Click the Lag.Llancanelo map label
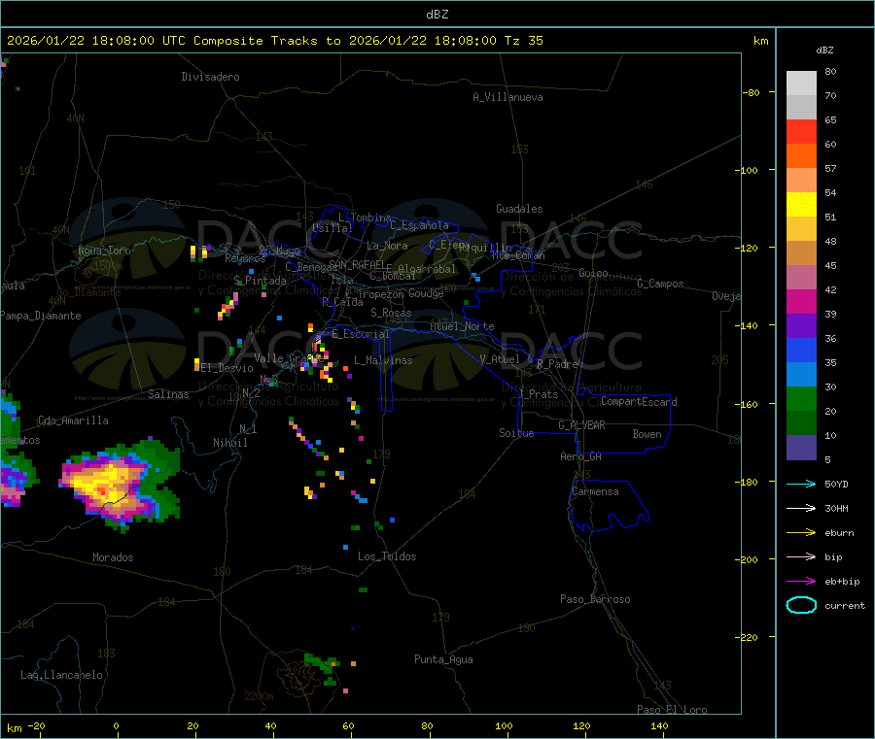 [x=61, y=675]
